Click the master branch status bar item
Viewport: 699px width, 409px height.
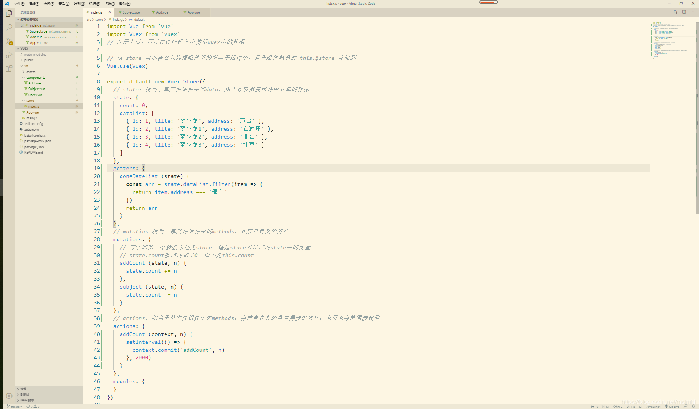click(14, 406)
